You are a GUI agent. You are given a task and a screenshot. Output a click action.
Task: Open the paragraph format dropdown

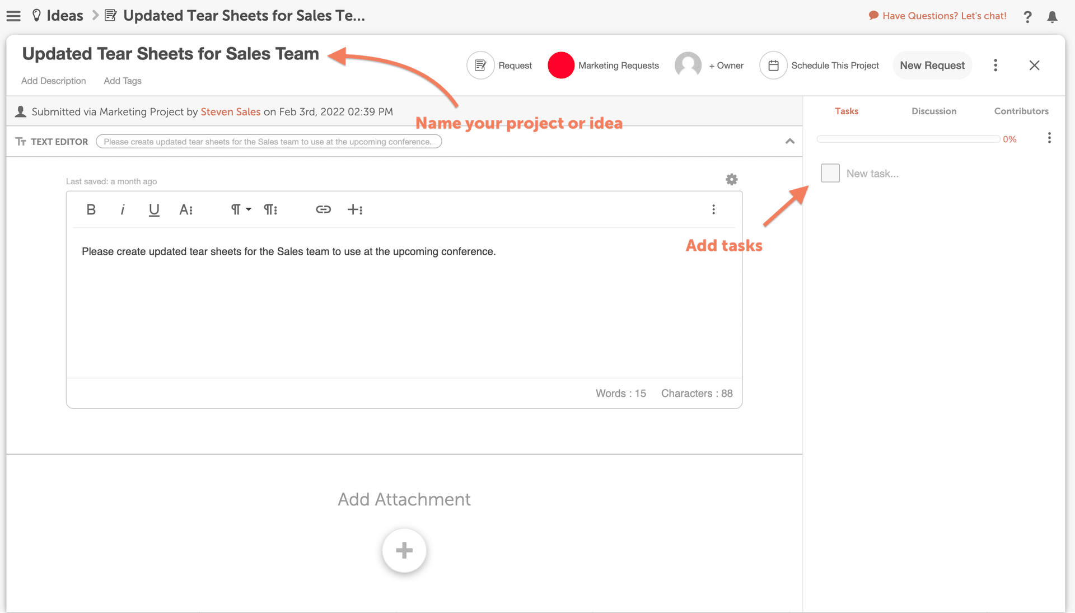point(240,209)
